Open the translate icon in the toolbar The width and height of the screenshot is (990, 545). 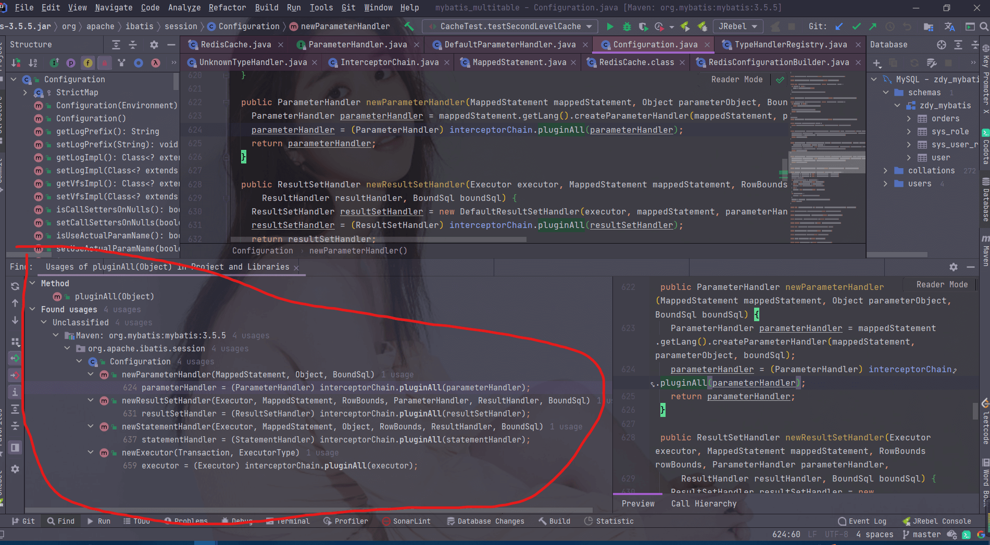(x=949, y=27)
